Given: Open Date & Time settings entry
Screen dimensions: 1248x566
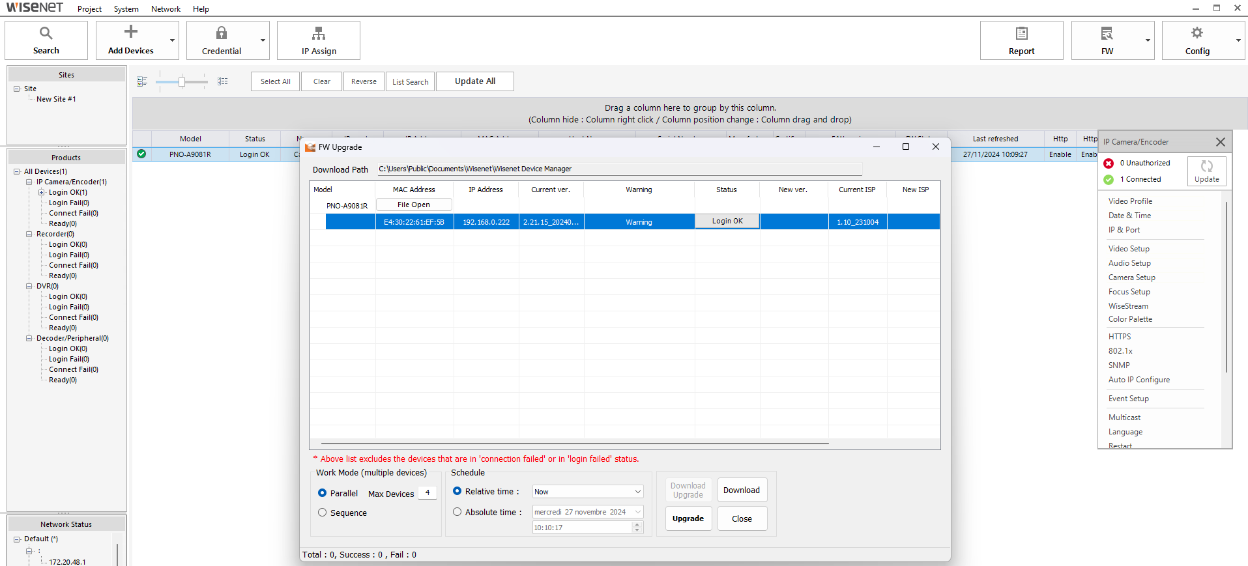Looking at the screenshot, I should pos(1129,216).
